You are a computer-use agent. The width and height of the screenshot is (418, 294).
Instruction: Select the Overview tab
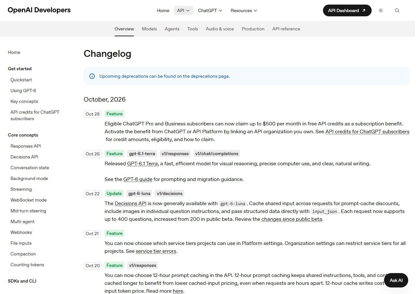(x=124, y=29)
